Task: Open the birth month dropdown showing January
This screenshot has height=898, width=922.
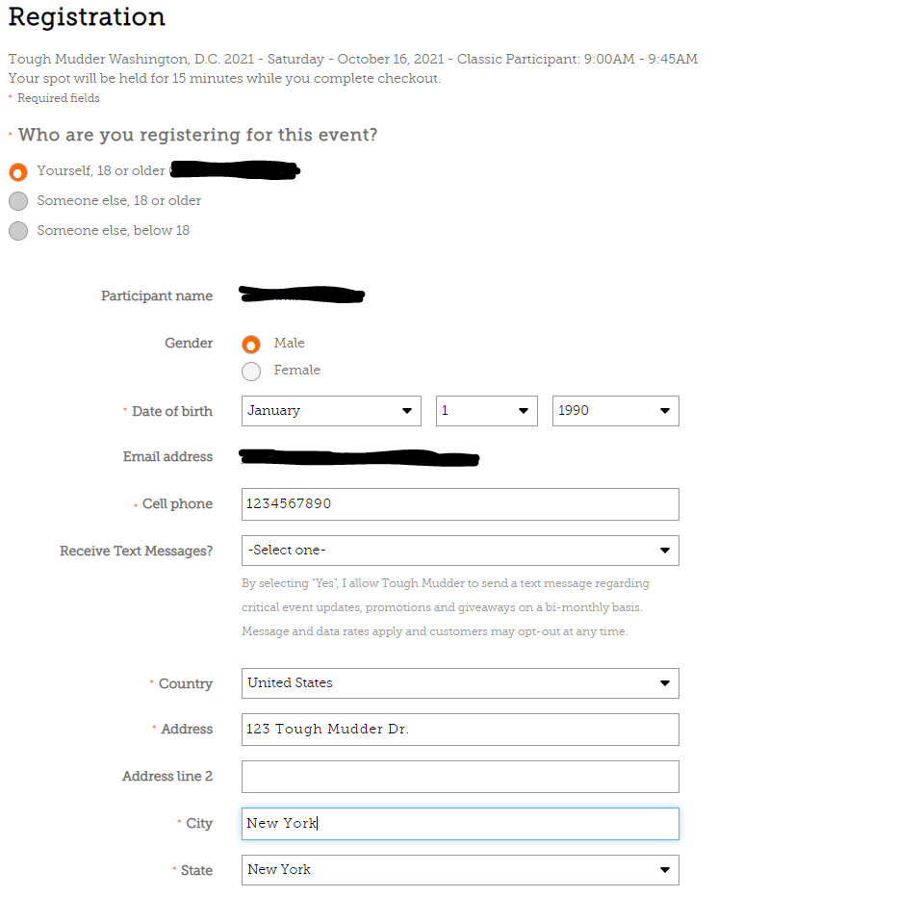Action: click(331, 410)
